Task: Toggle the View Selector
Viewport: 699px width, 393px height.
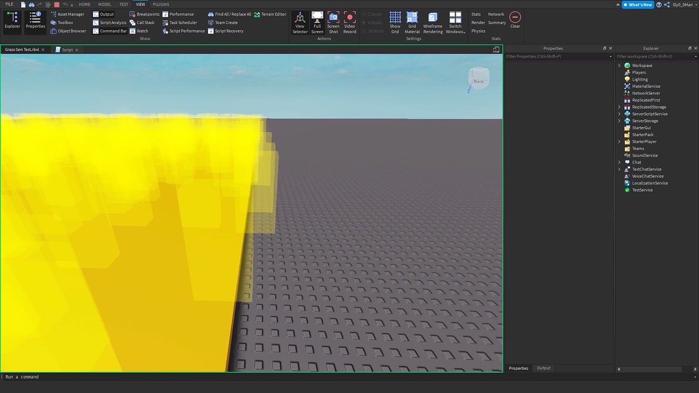Action: coord(300,23)
